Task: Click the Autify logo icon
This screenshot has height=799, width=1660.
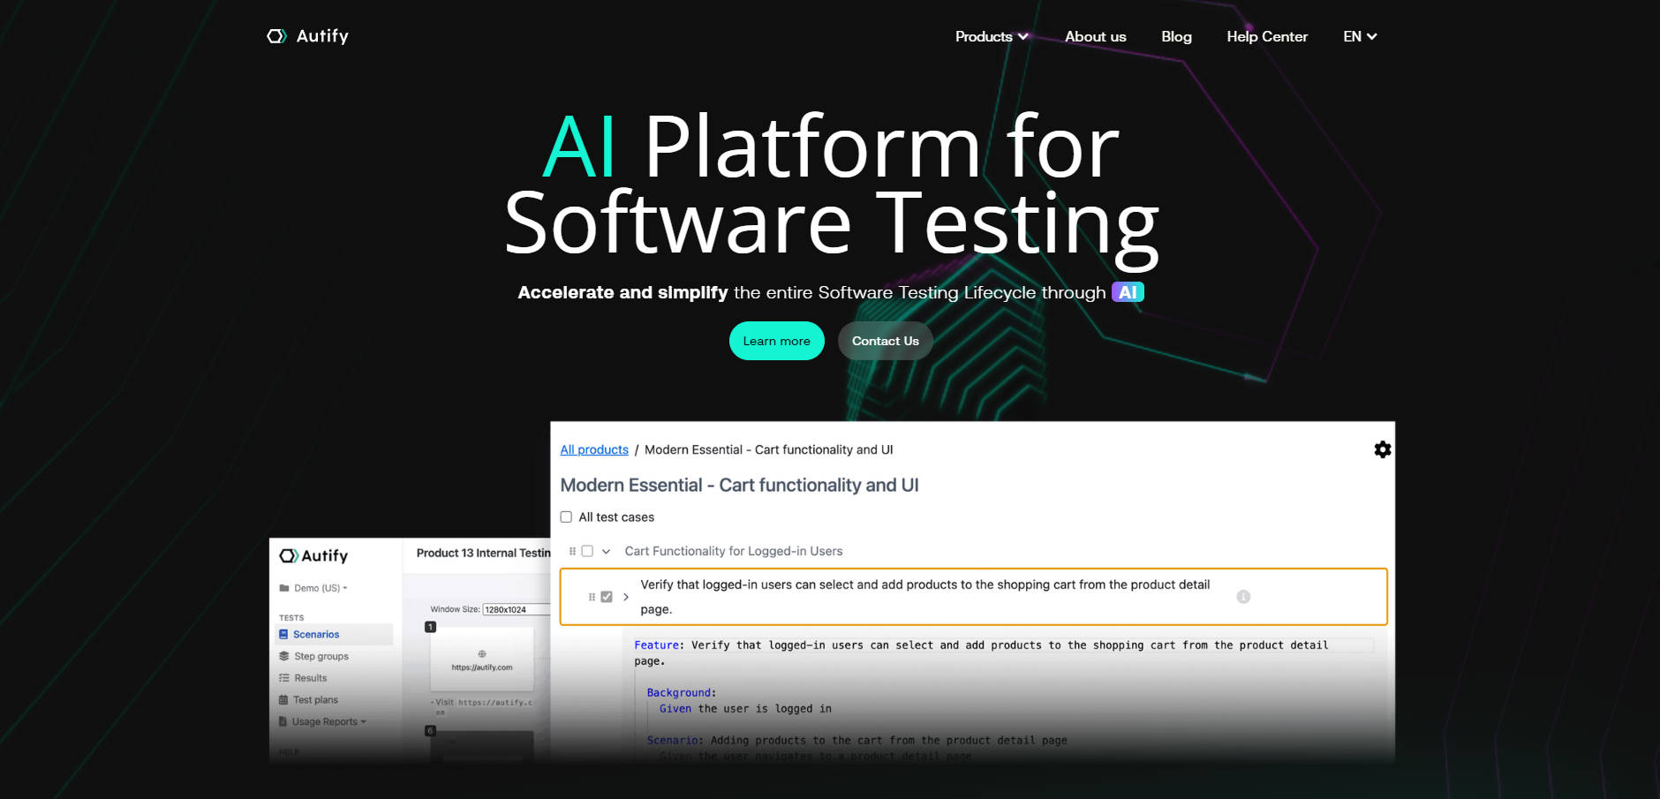Action: [x=276, y=36]
